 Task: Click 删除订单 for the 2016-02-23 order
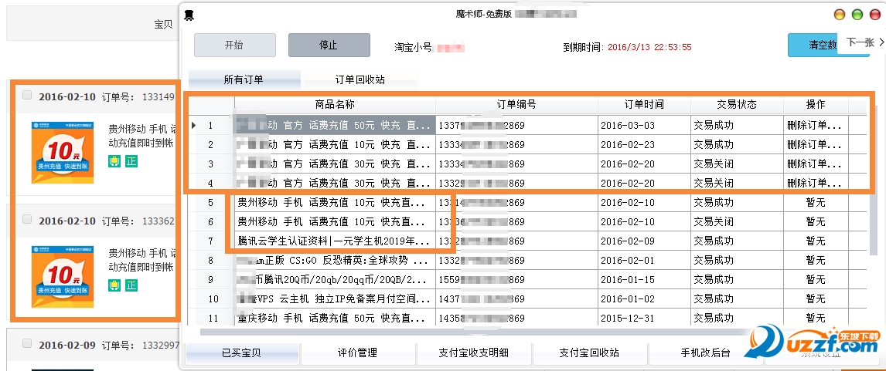click(x=815, y=144)
